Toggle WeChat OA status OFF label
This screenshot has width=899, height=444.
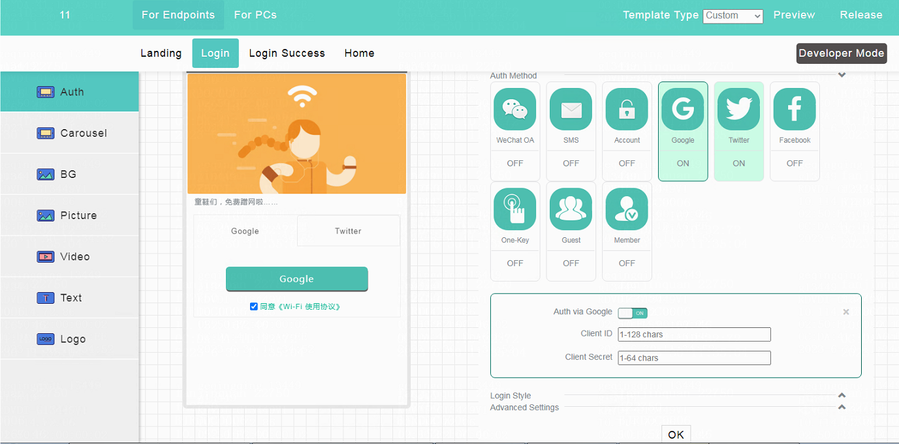515,164
